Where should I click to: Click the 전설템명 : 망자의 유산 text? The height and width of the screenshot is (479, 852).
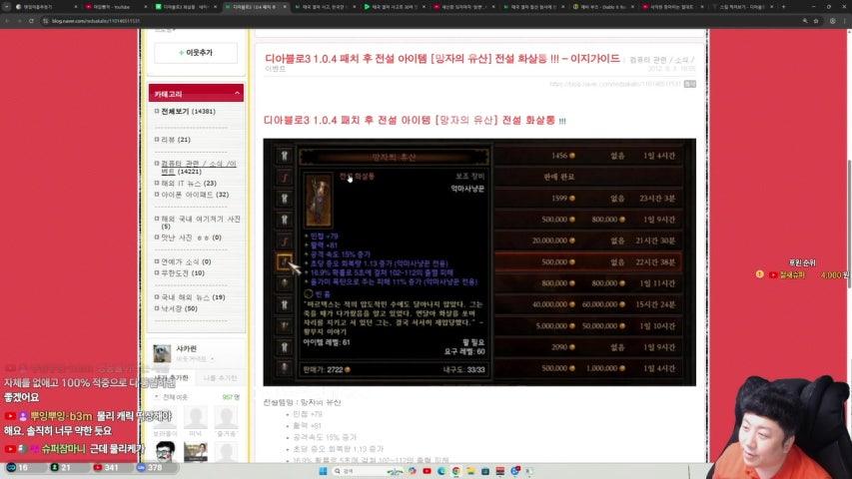(302, 402)
